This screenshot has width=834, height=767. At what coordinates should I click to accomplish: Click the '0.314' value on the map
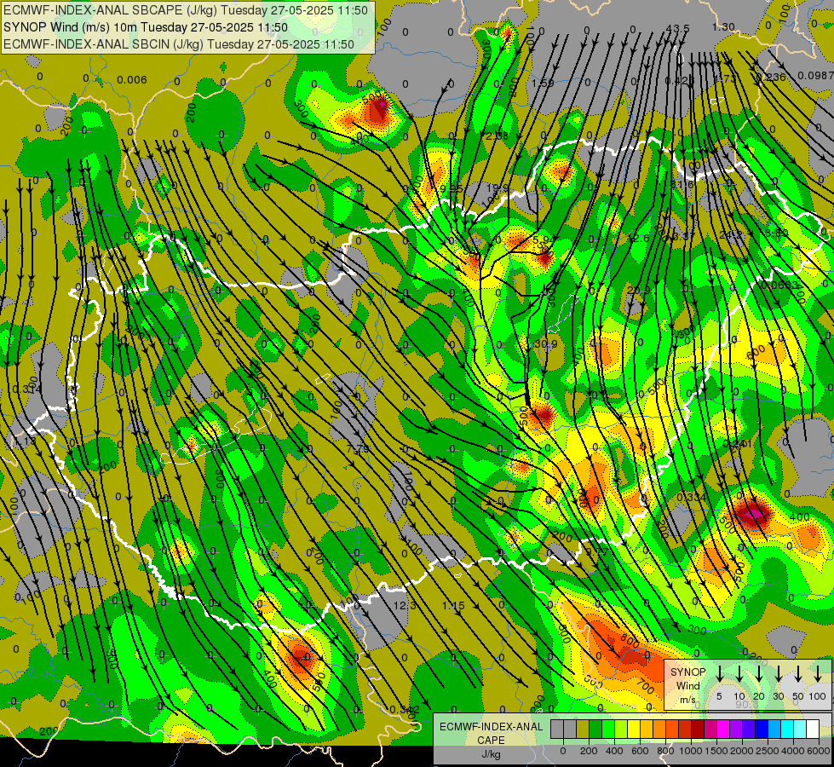pos(26,389)
